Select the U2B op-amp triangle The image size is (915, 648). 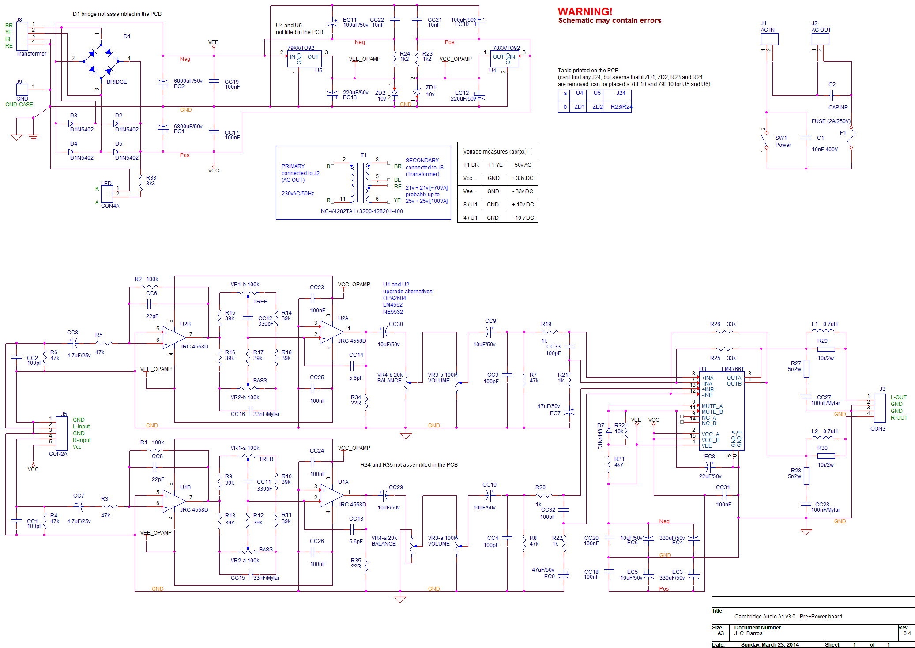pos(174,337)
